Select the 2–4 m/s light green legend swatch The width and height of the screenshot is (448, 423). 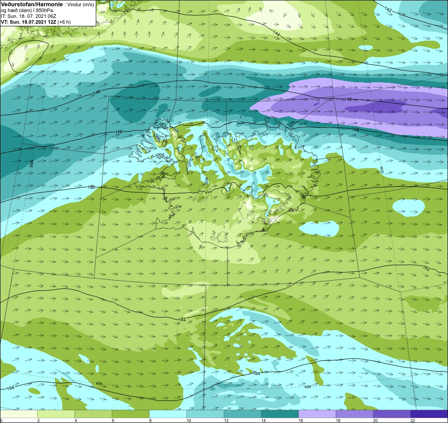point(56,414)
